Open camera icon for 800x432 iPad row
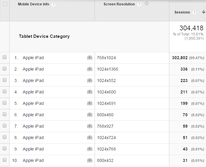 coord(89,161)
